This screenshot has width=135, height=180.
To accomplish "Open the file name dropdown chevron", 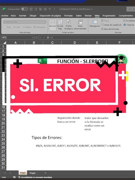I will [92, 9].
